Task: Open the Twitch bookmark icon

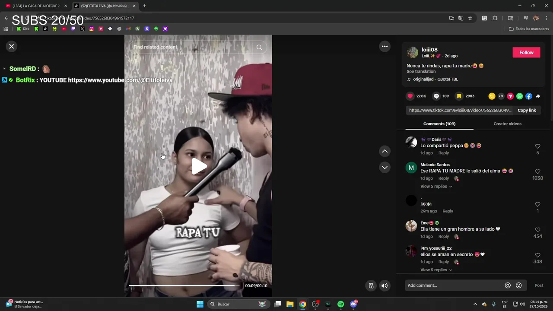Action: click(73, 29)
